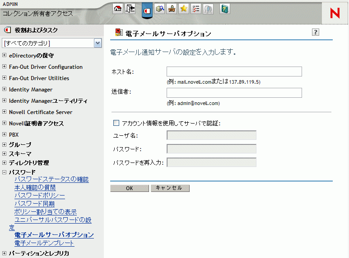Click the Exit/logout door icon
The height and width of the screenshot is (258, 349).
130,9
